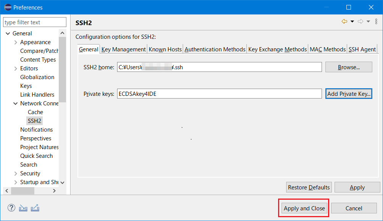Click Restore Defaults
The width and height of the screenshot is (383, 221).
309,187
